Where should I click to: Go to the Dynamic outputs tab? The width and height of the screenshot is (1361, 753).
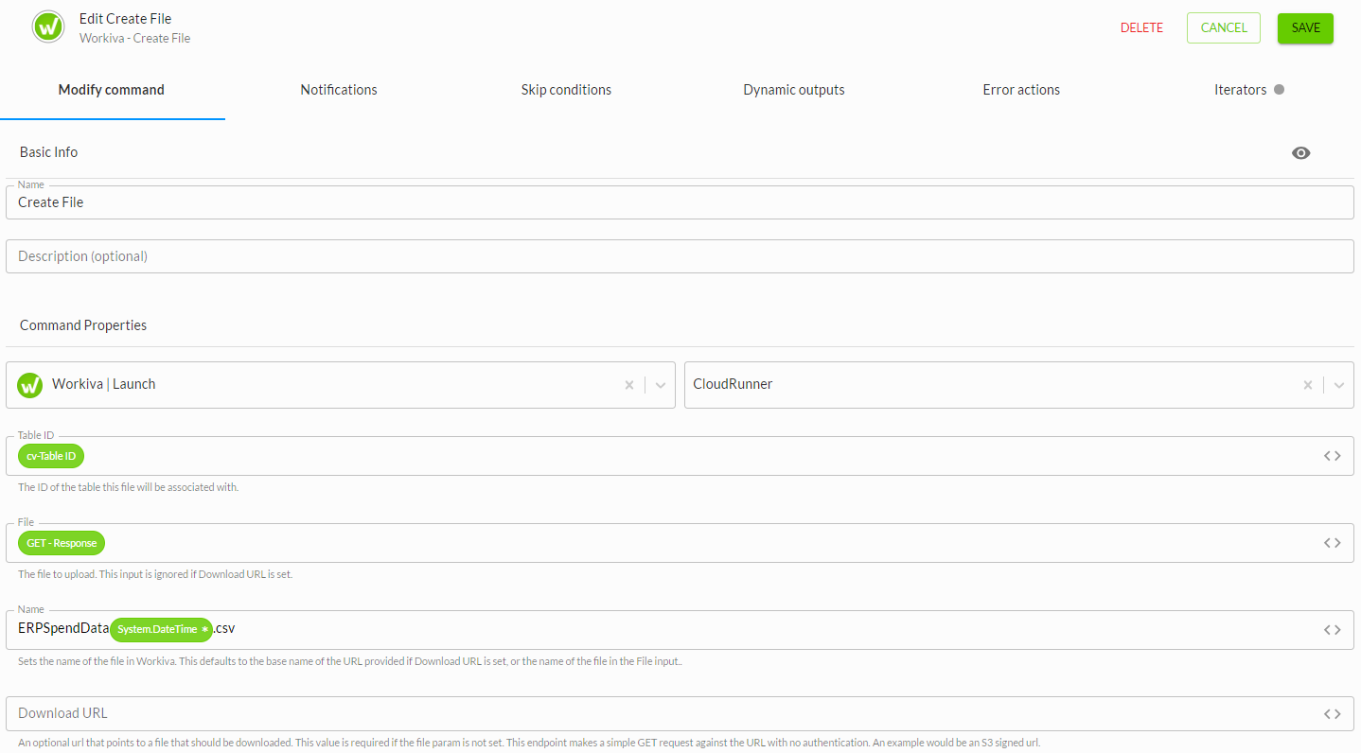click(x=793, y=90)
